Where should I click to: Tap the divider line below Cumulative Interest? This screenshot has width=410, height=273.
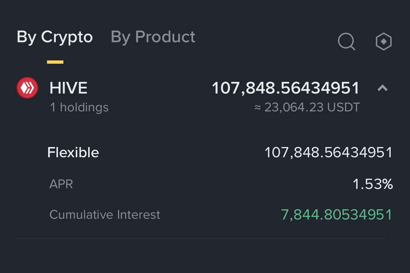[x=201, y=238]
